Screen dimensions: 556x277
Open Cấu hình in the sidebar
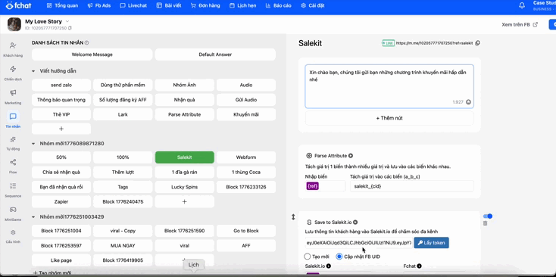coord(13,236)
